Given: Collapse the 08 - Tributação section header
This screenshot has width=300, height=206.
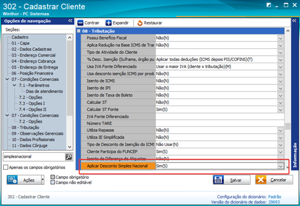Looking at the screenshot, I should point(79,31).
